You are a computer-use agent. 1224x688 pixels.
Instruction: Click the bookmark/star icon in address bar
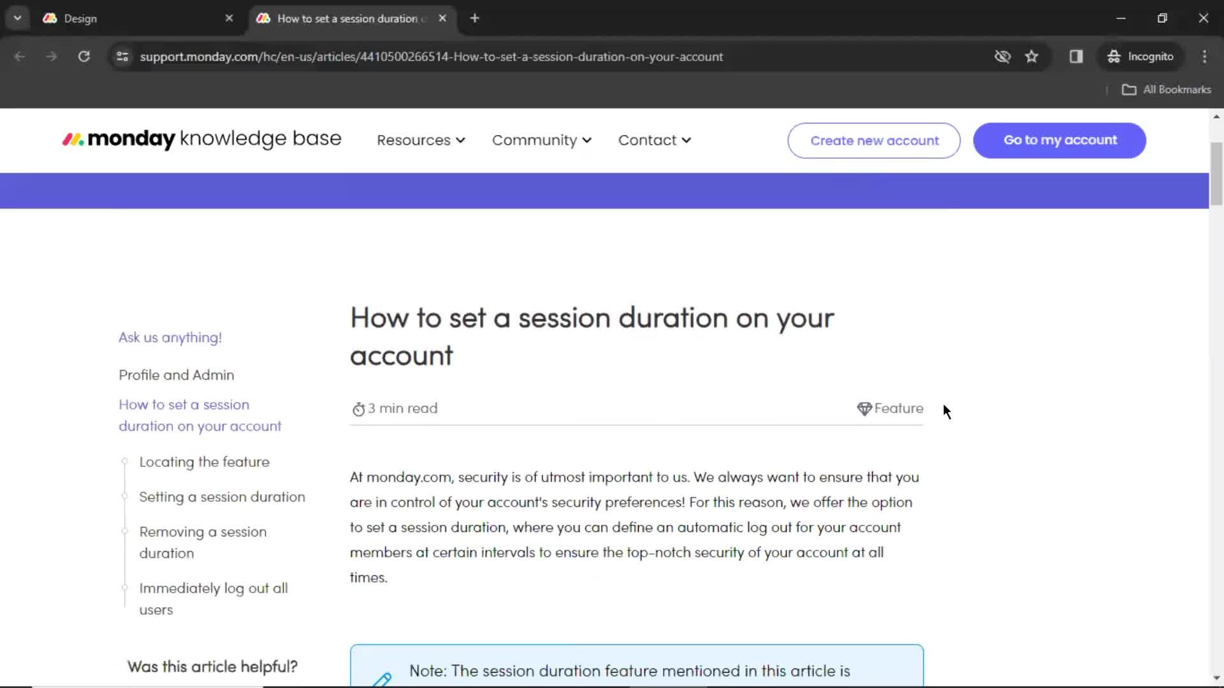point(1032,56)
